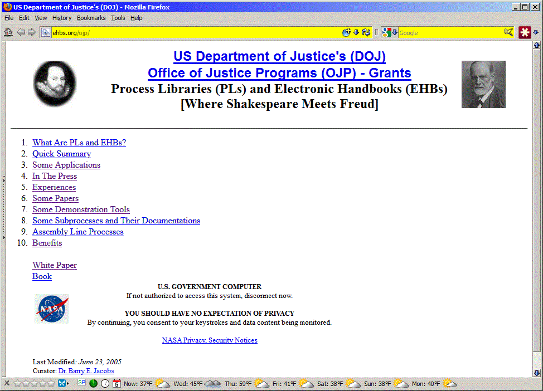Click the Fri: 41°F weather icon
The image size is (543, 391).
[306, 383]
